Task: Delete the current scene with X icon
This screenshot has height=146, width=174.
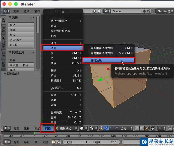Action: click(149, 11)
